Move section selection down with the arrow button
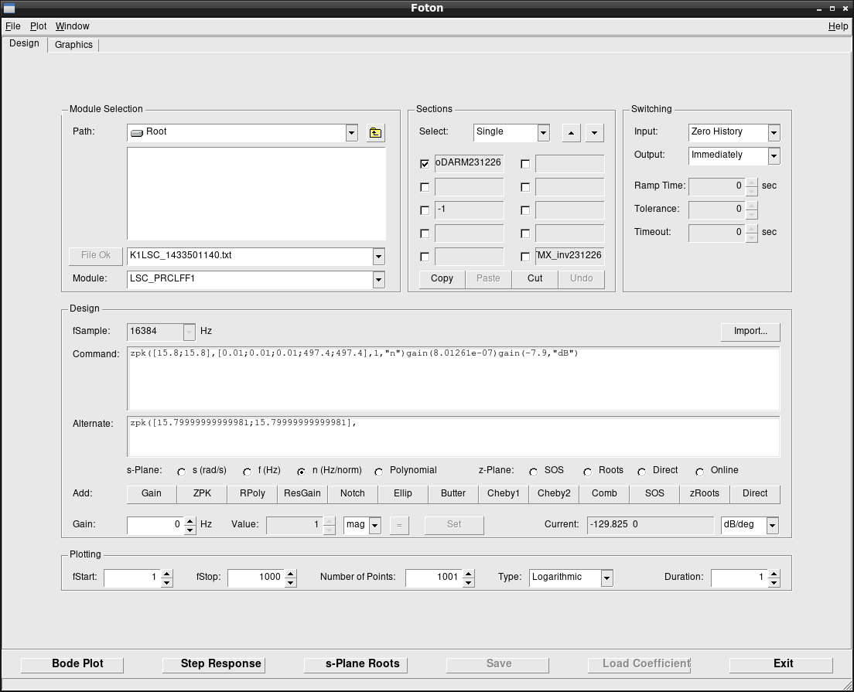The image size is (854, 692). (x=594, y=132)
